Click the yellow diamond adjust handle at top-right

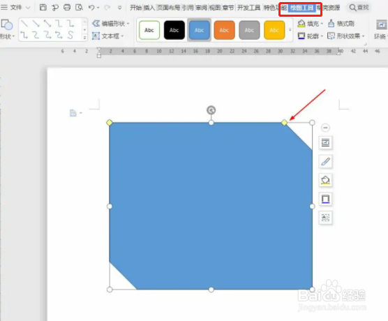284,123
